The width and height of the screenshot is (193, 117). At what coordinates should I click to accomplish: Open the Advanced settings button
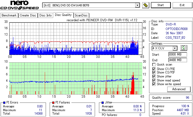coord(179,89)
